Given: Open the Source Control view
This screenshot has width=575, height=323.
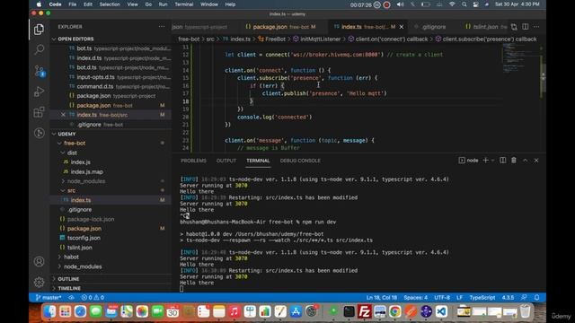Looking at the screenshot, I should pyautogui.click(x=39, y=71).
